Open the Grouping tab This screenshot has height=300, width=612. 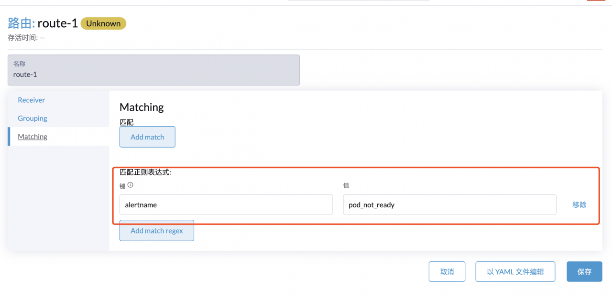click(x=33, y=118)
